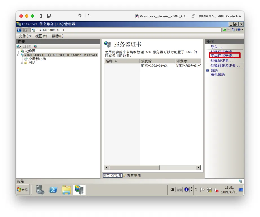Click the CH language indicator

coord(172,190)
